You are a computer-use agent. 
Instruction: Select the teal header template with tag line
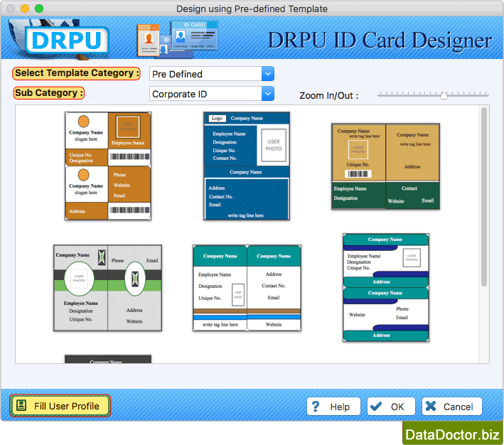coord(247,288)
